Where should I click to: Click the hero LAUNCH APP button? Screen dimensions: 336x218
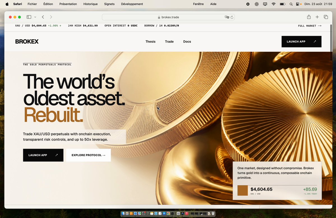pos(43,155)
